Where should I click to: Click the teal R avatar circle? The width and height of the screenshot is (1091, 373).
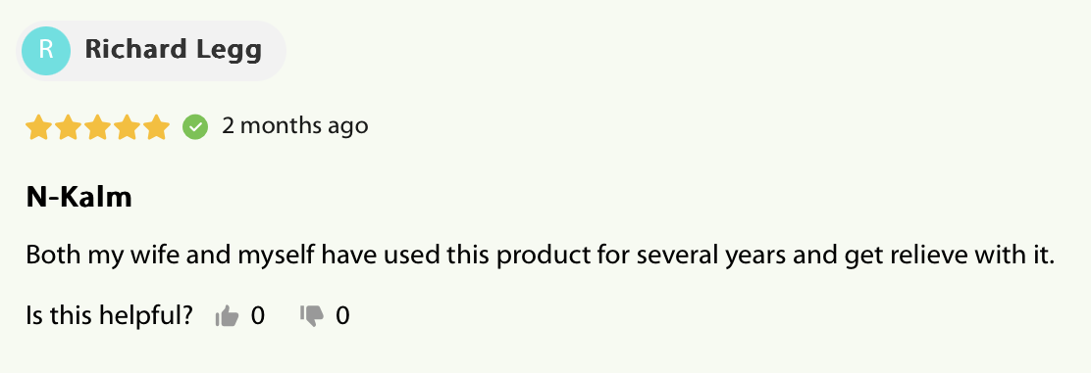[x=46, y=51]
